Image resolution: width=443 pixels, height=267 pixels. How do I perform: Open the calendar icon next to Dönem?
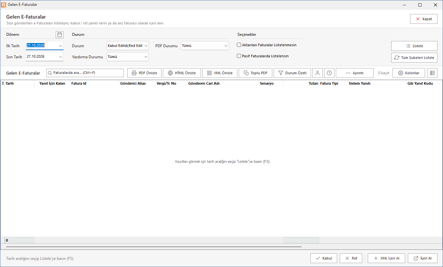pyautogui.click(x=60, y=35)
